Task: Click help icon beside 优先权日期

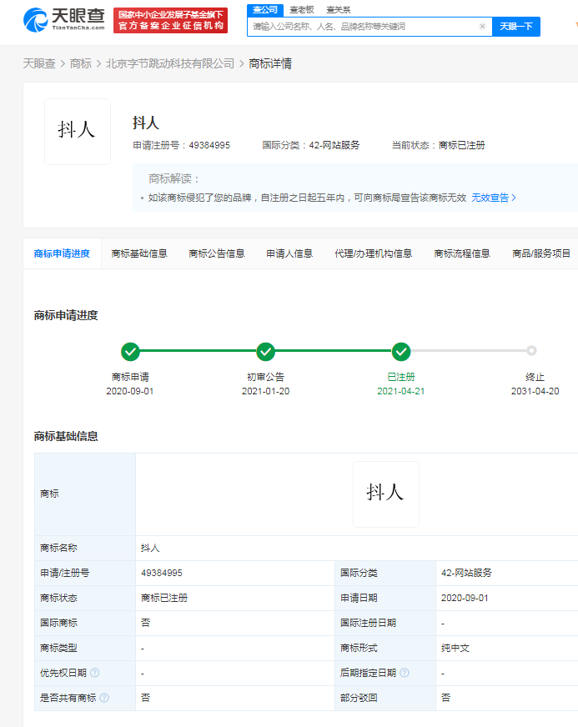Action: (94, 673)
